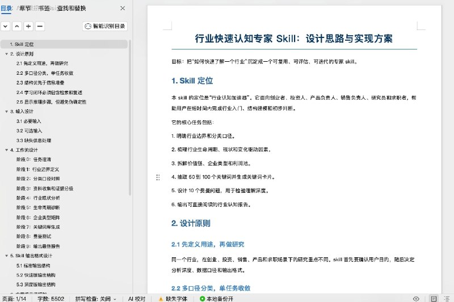This screenshot has width=454, height=302.
Task: Switch to page layout view icon
Action: [x=434, y=299]
